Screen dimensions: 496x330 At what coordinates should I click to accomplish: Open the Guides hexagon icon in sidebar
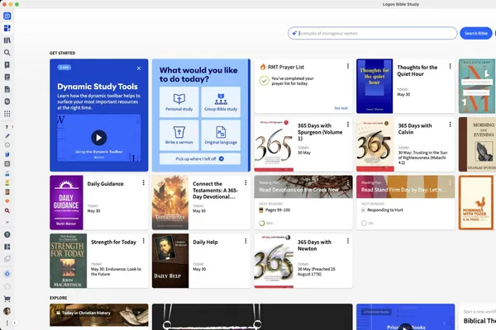coord(7,101)
